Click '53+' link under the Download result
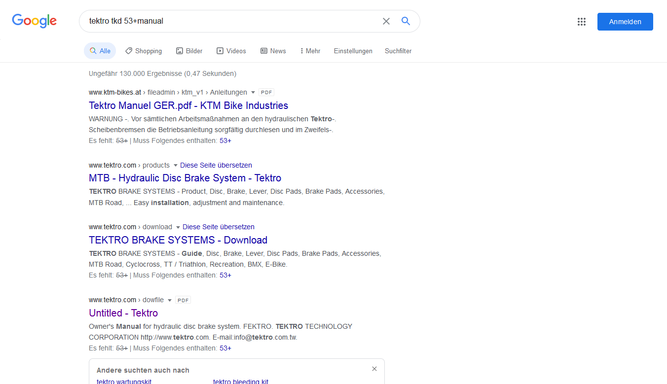 225,275
